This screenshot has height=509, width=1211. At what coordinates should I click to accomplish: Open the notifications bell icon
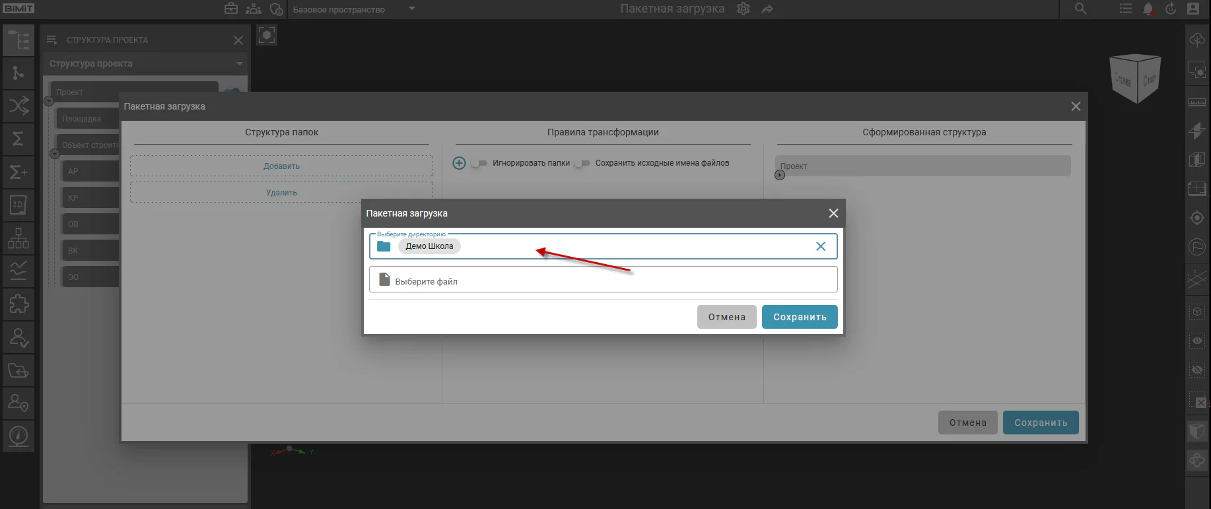[1148, 9]
